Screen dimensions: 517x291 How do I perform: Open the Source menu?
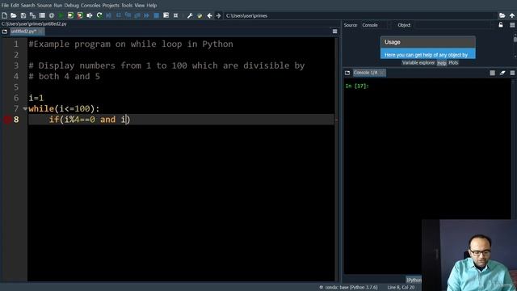tap(44, 6)
